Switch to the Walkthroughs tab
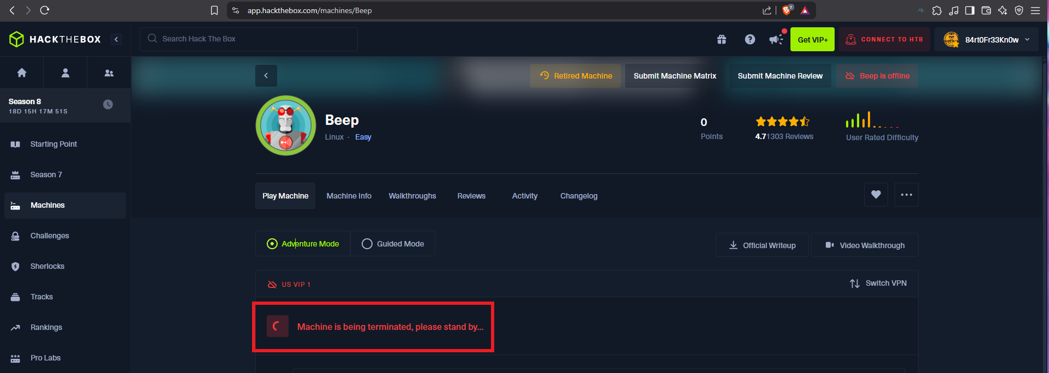This screenshot has height=373, width=1049. [x=412, y=196]
